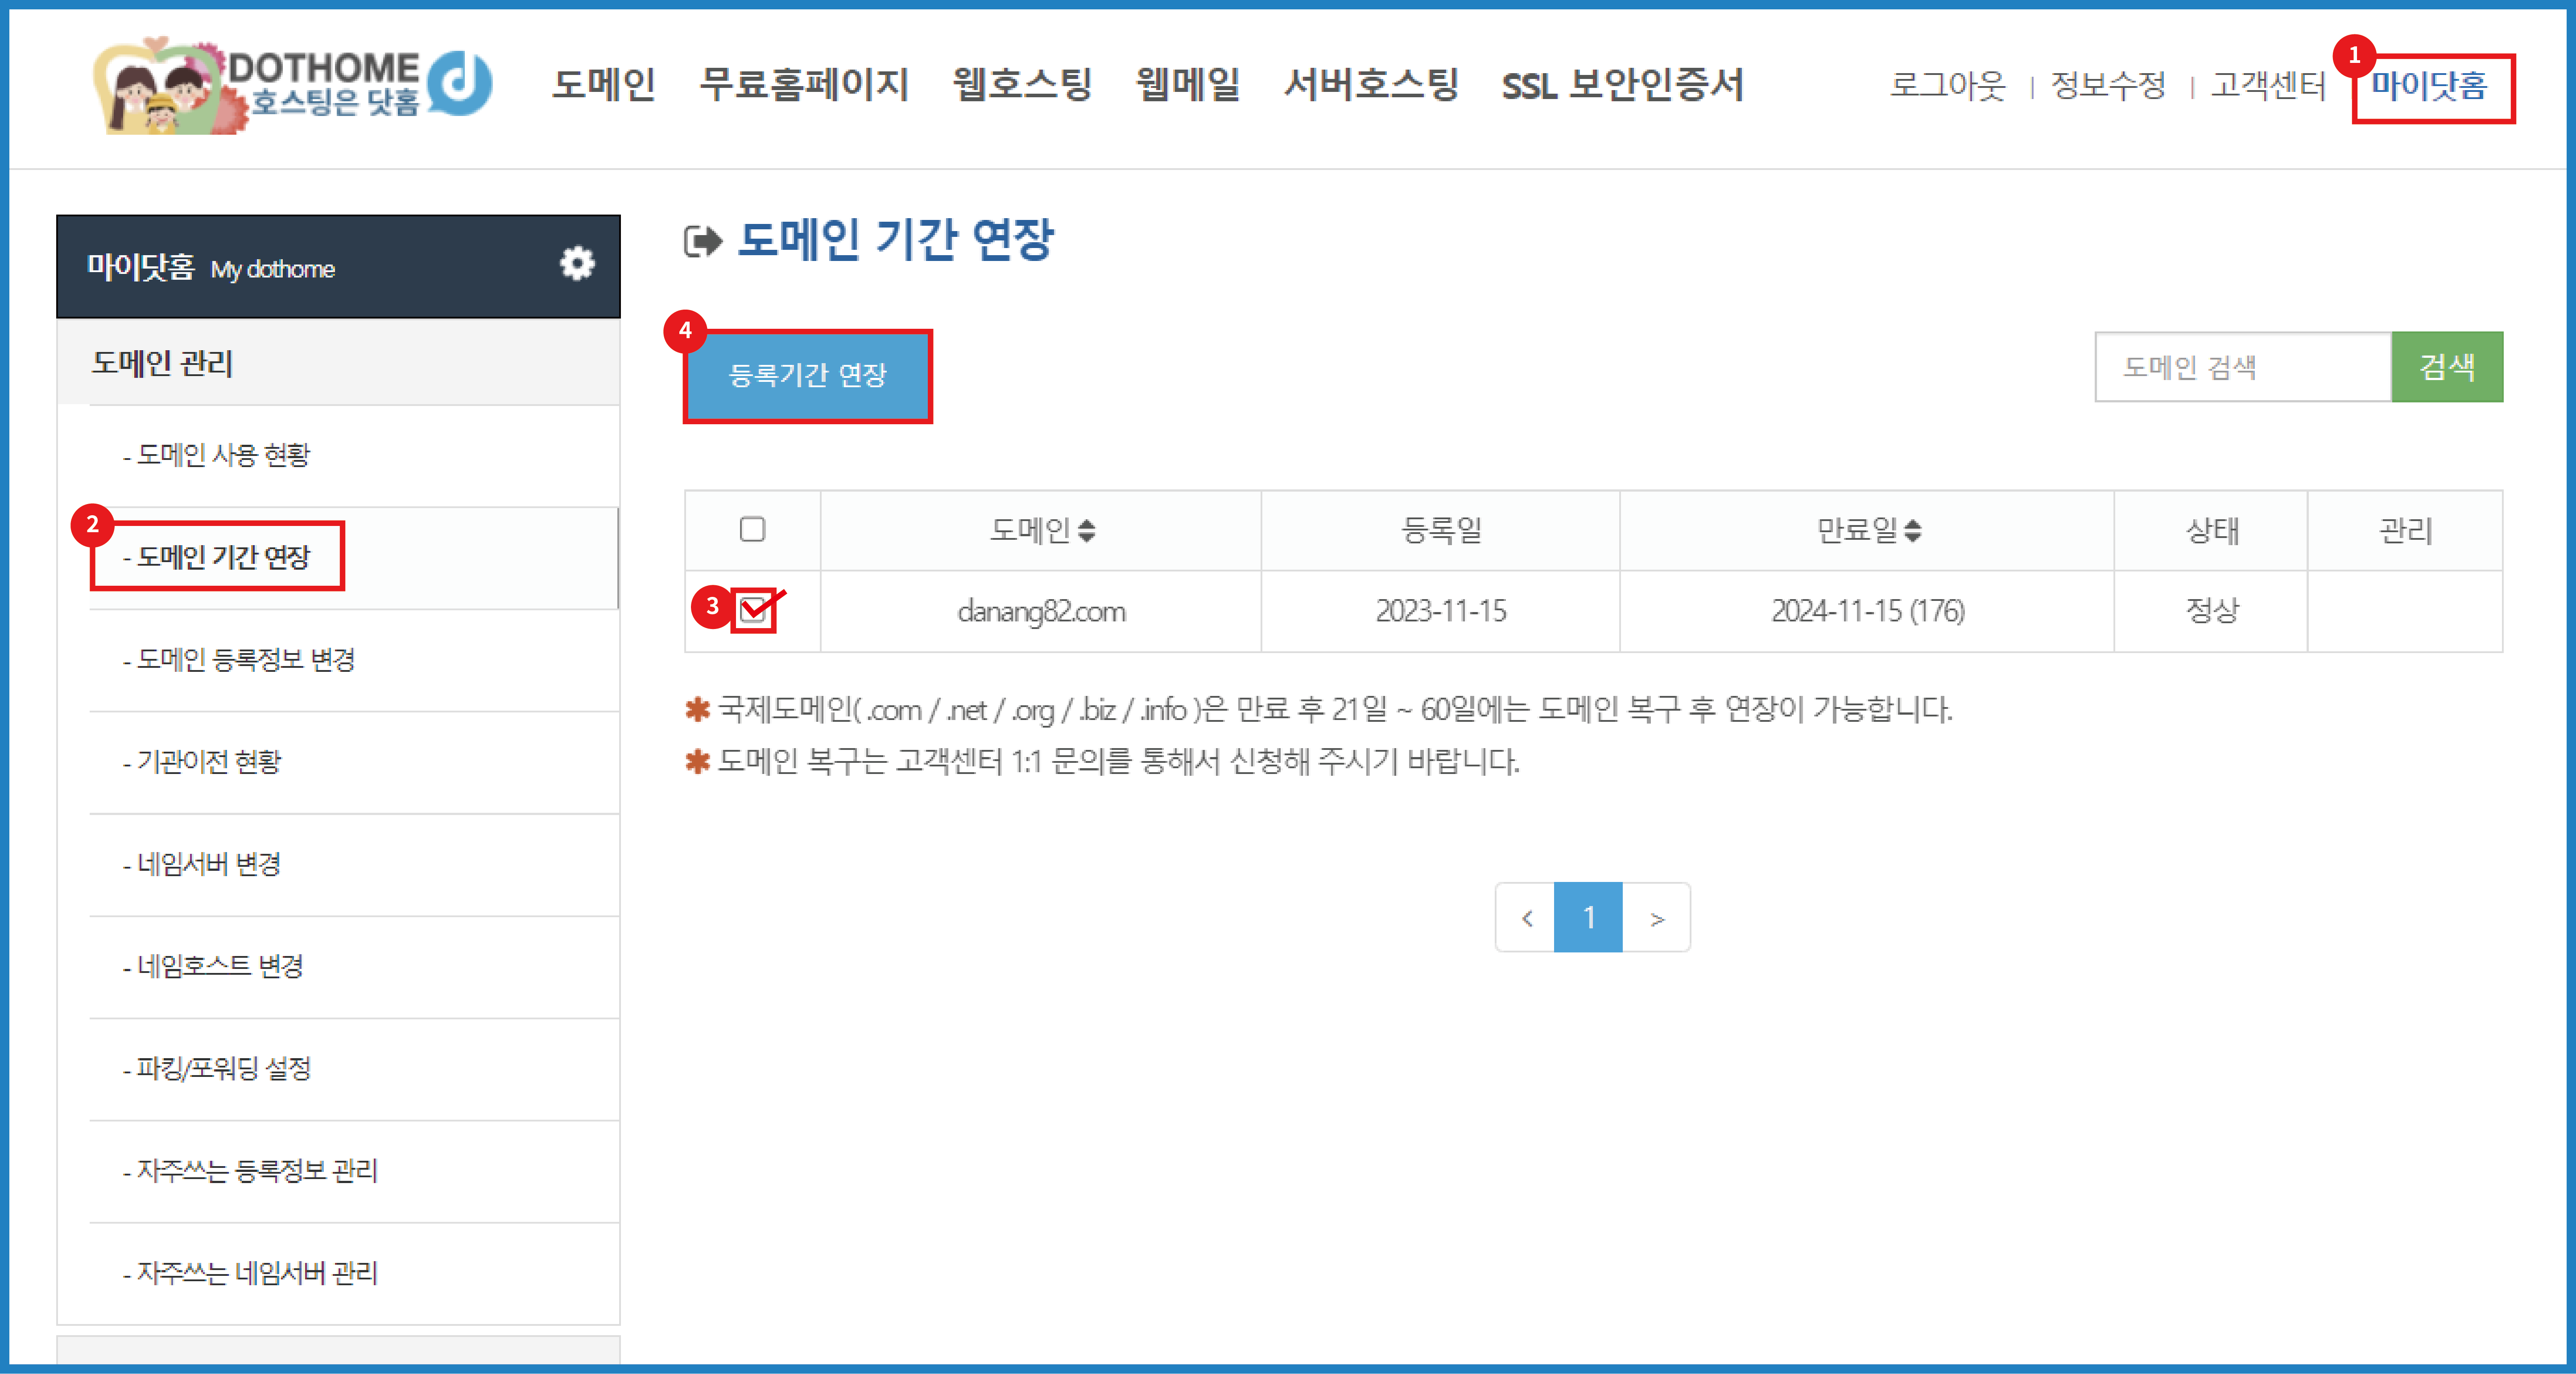Open the 도메인 top menu
This screenshot has width=2576, height=1374.
point(604,85)
